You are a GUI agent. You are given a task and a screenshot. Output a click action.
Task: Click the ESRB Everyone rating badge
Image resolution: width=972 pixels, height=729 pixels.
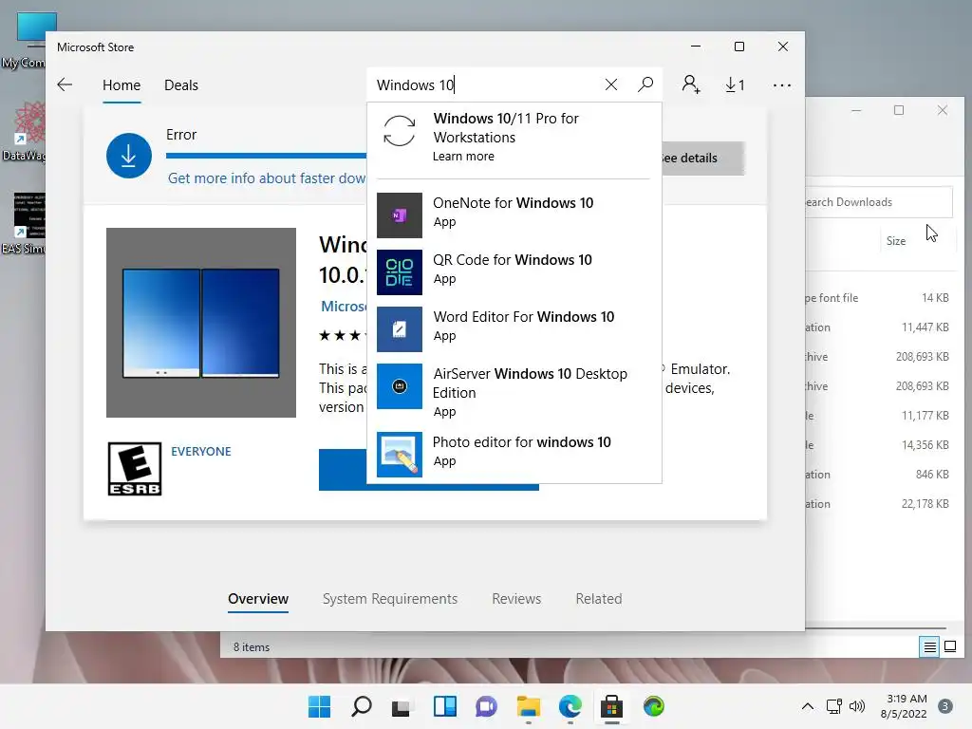(135, 469)
